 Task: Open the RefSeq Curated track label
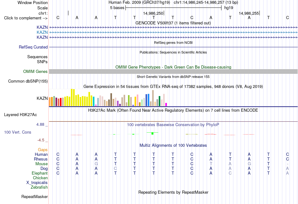(33, 47)
